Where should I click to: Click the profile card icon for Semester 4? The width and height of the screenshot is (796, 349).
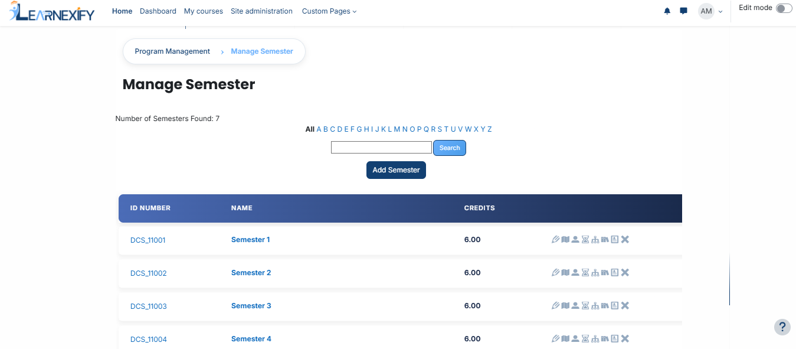pos(615,339)
